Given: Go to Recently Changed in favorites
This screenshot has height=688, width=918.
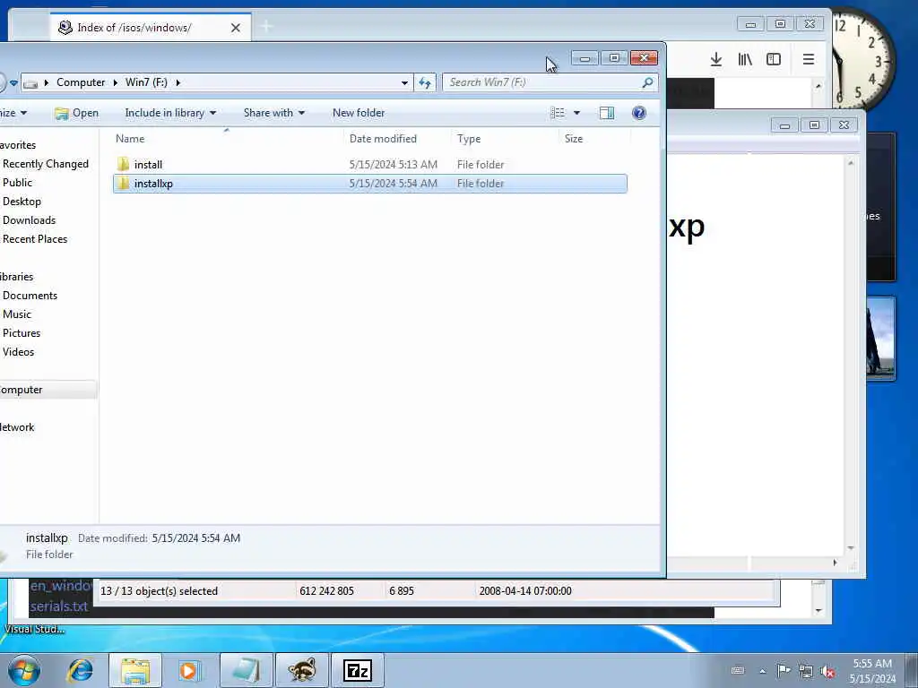Looking at the screenshot, I should (46, 164).
